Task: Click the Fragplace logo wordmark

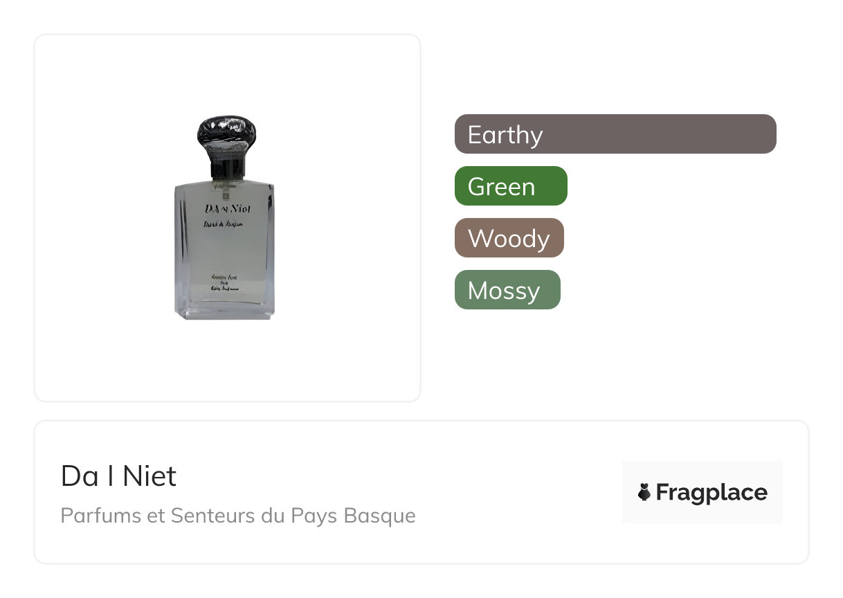Action: pos(711,493)
